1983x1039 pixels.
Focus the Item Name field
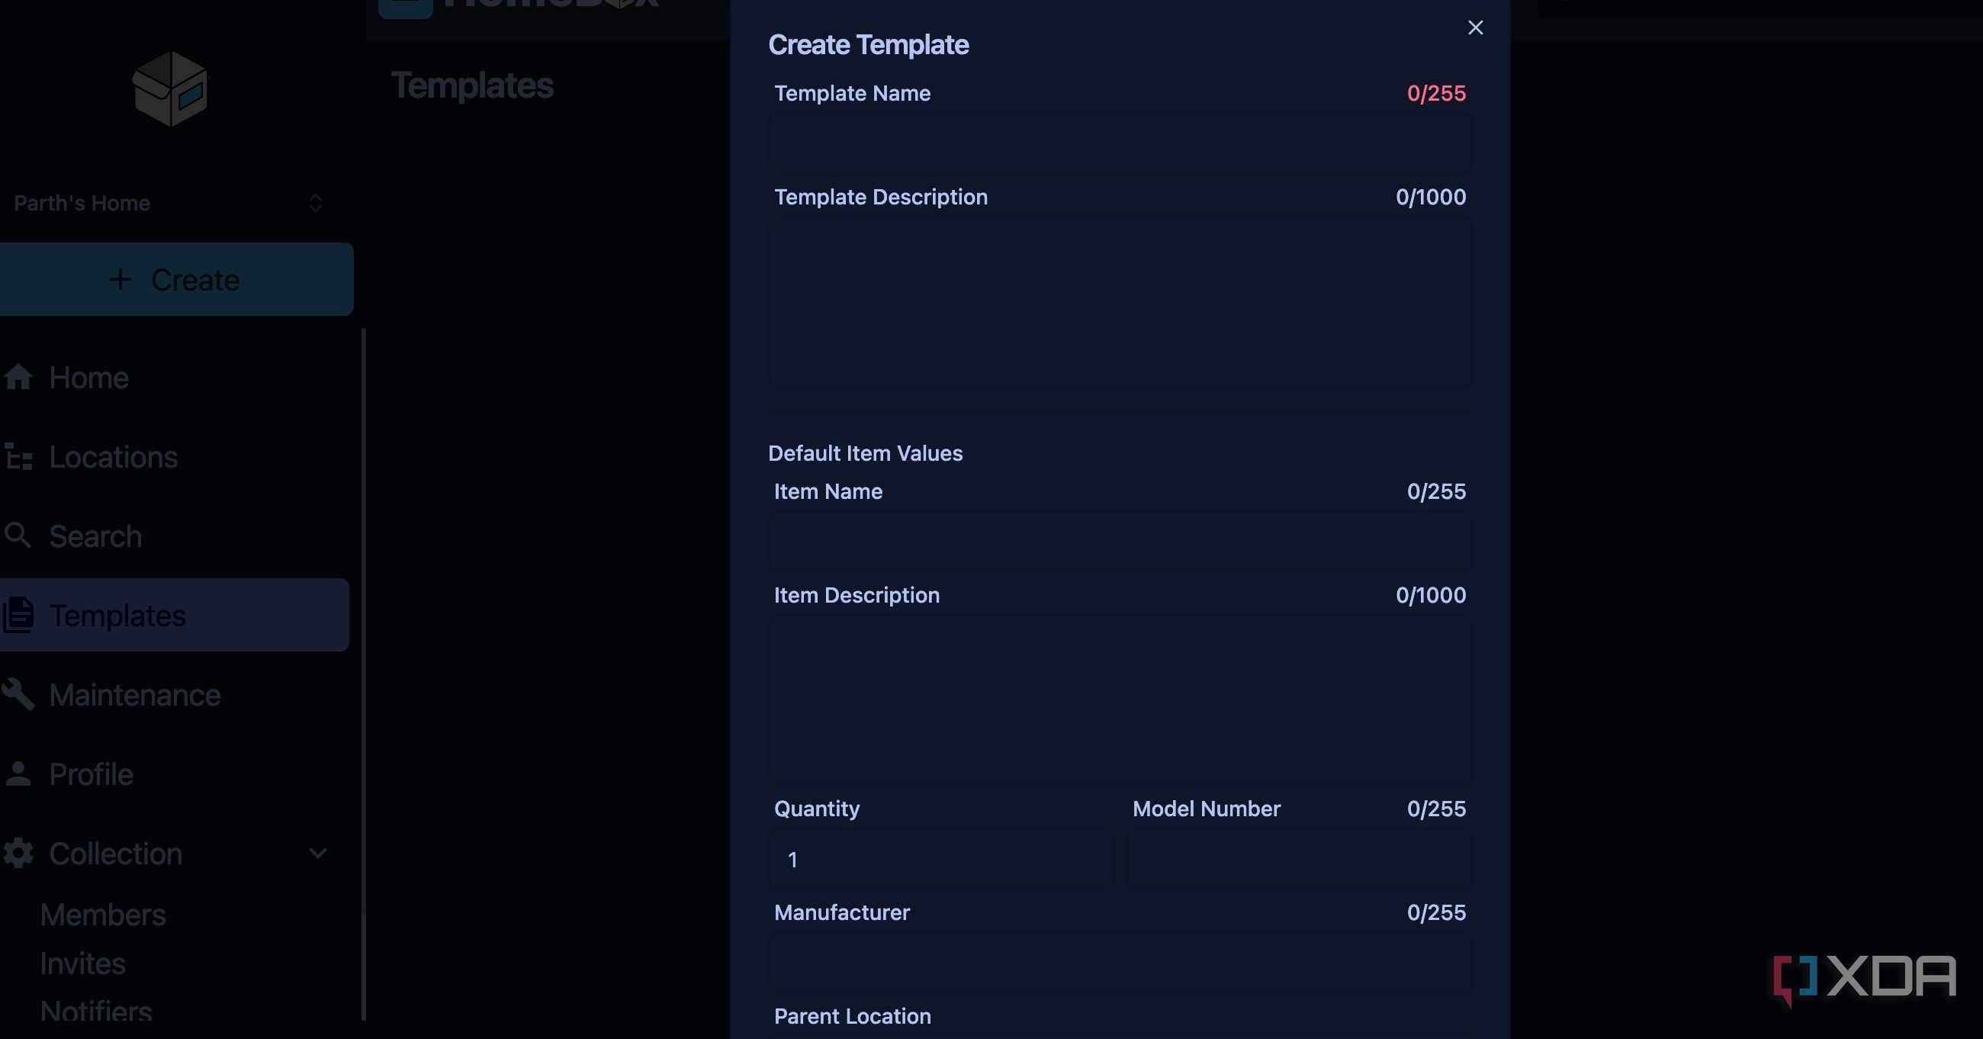tap(1120, 542)
